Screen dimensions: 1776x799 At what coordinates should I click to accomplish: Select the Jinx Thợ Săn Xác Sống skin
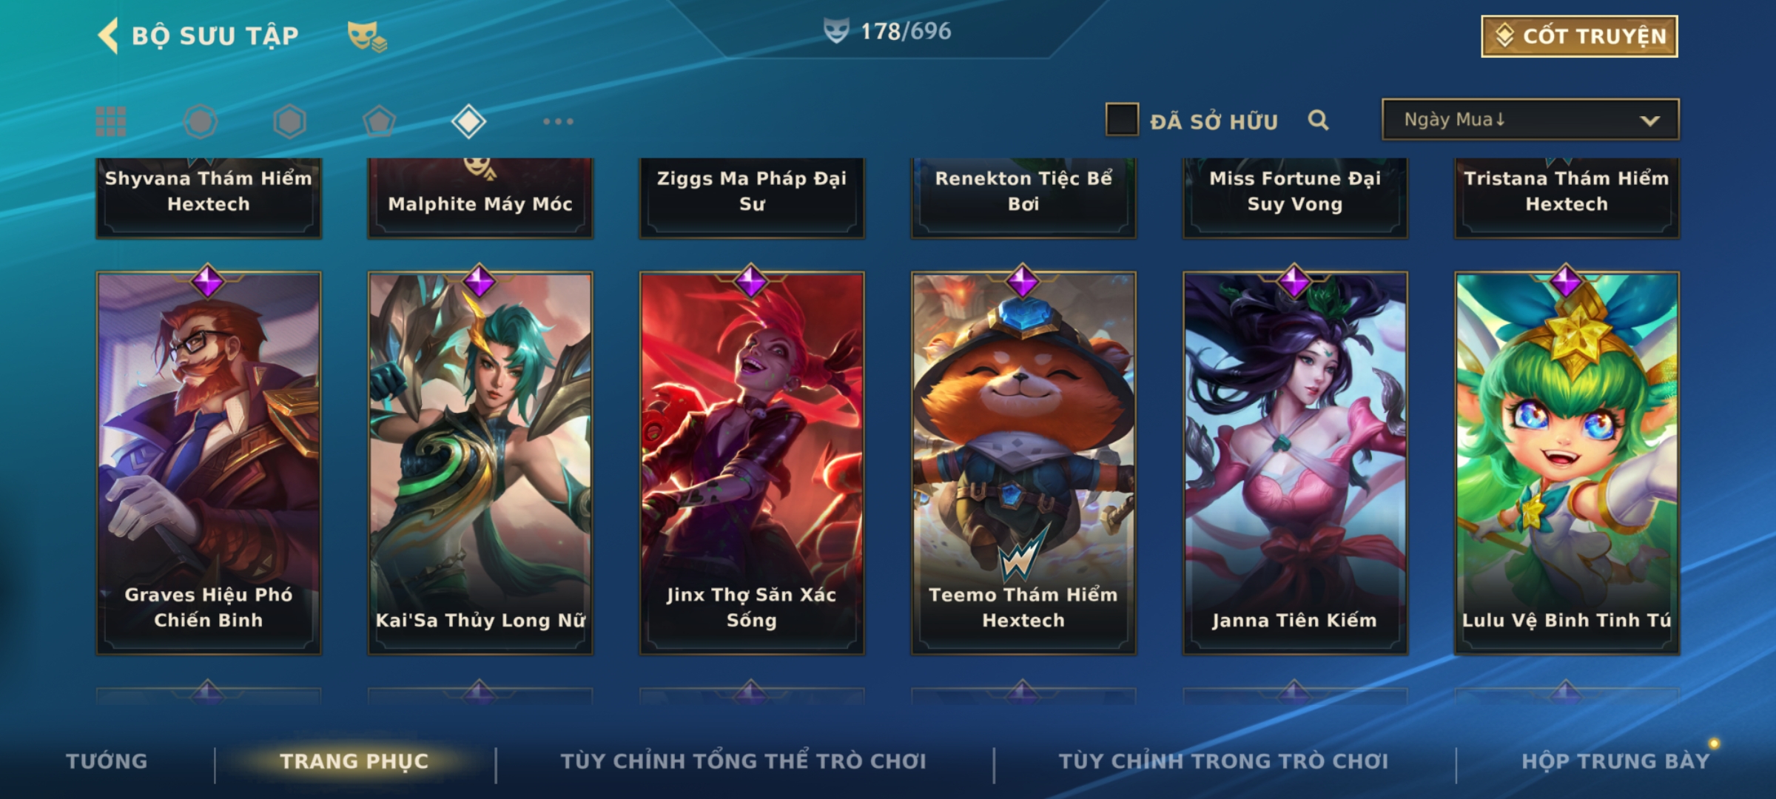point(752,463)
